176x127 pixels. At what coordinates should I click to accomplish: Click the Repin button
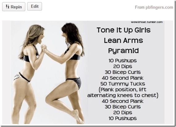pos(14,7)
